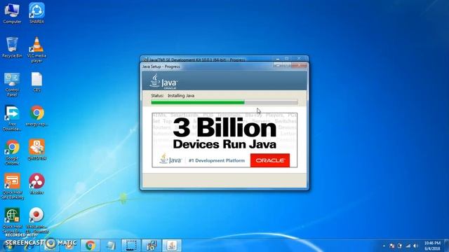
Task: Click the "#1 Development Platform" text
Action: click(x=217, y=160)
